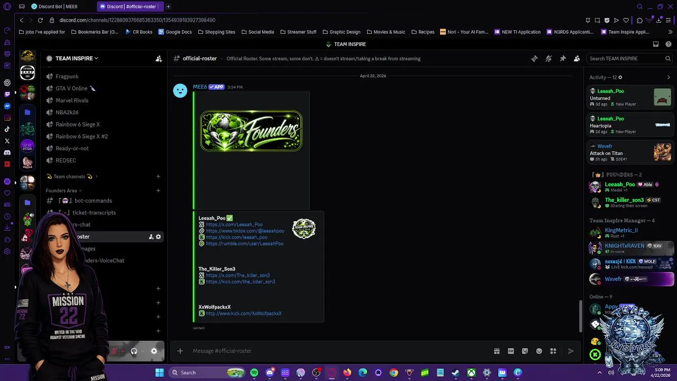This screenshot has width=677, height=381.
Task: Open the Threads icon in channel header
Action: 534,59
